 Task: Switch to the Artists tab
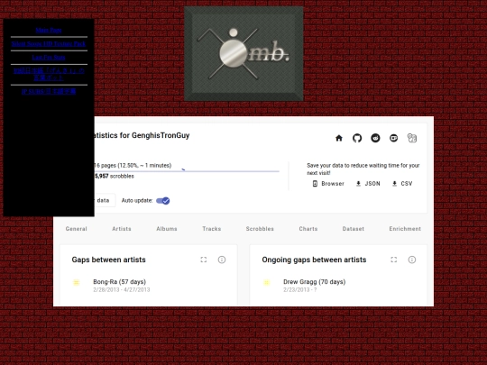pos(122,229)
